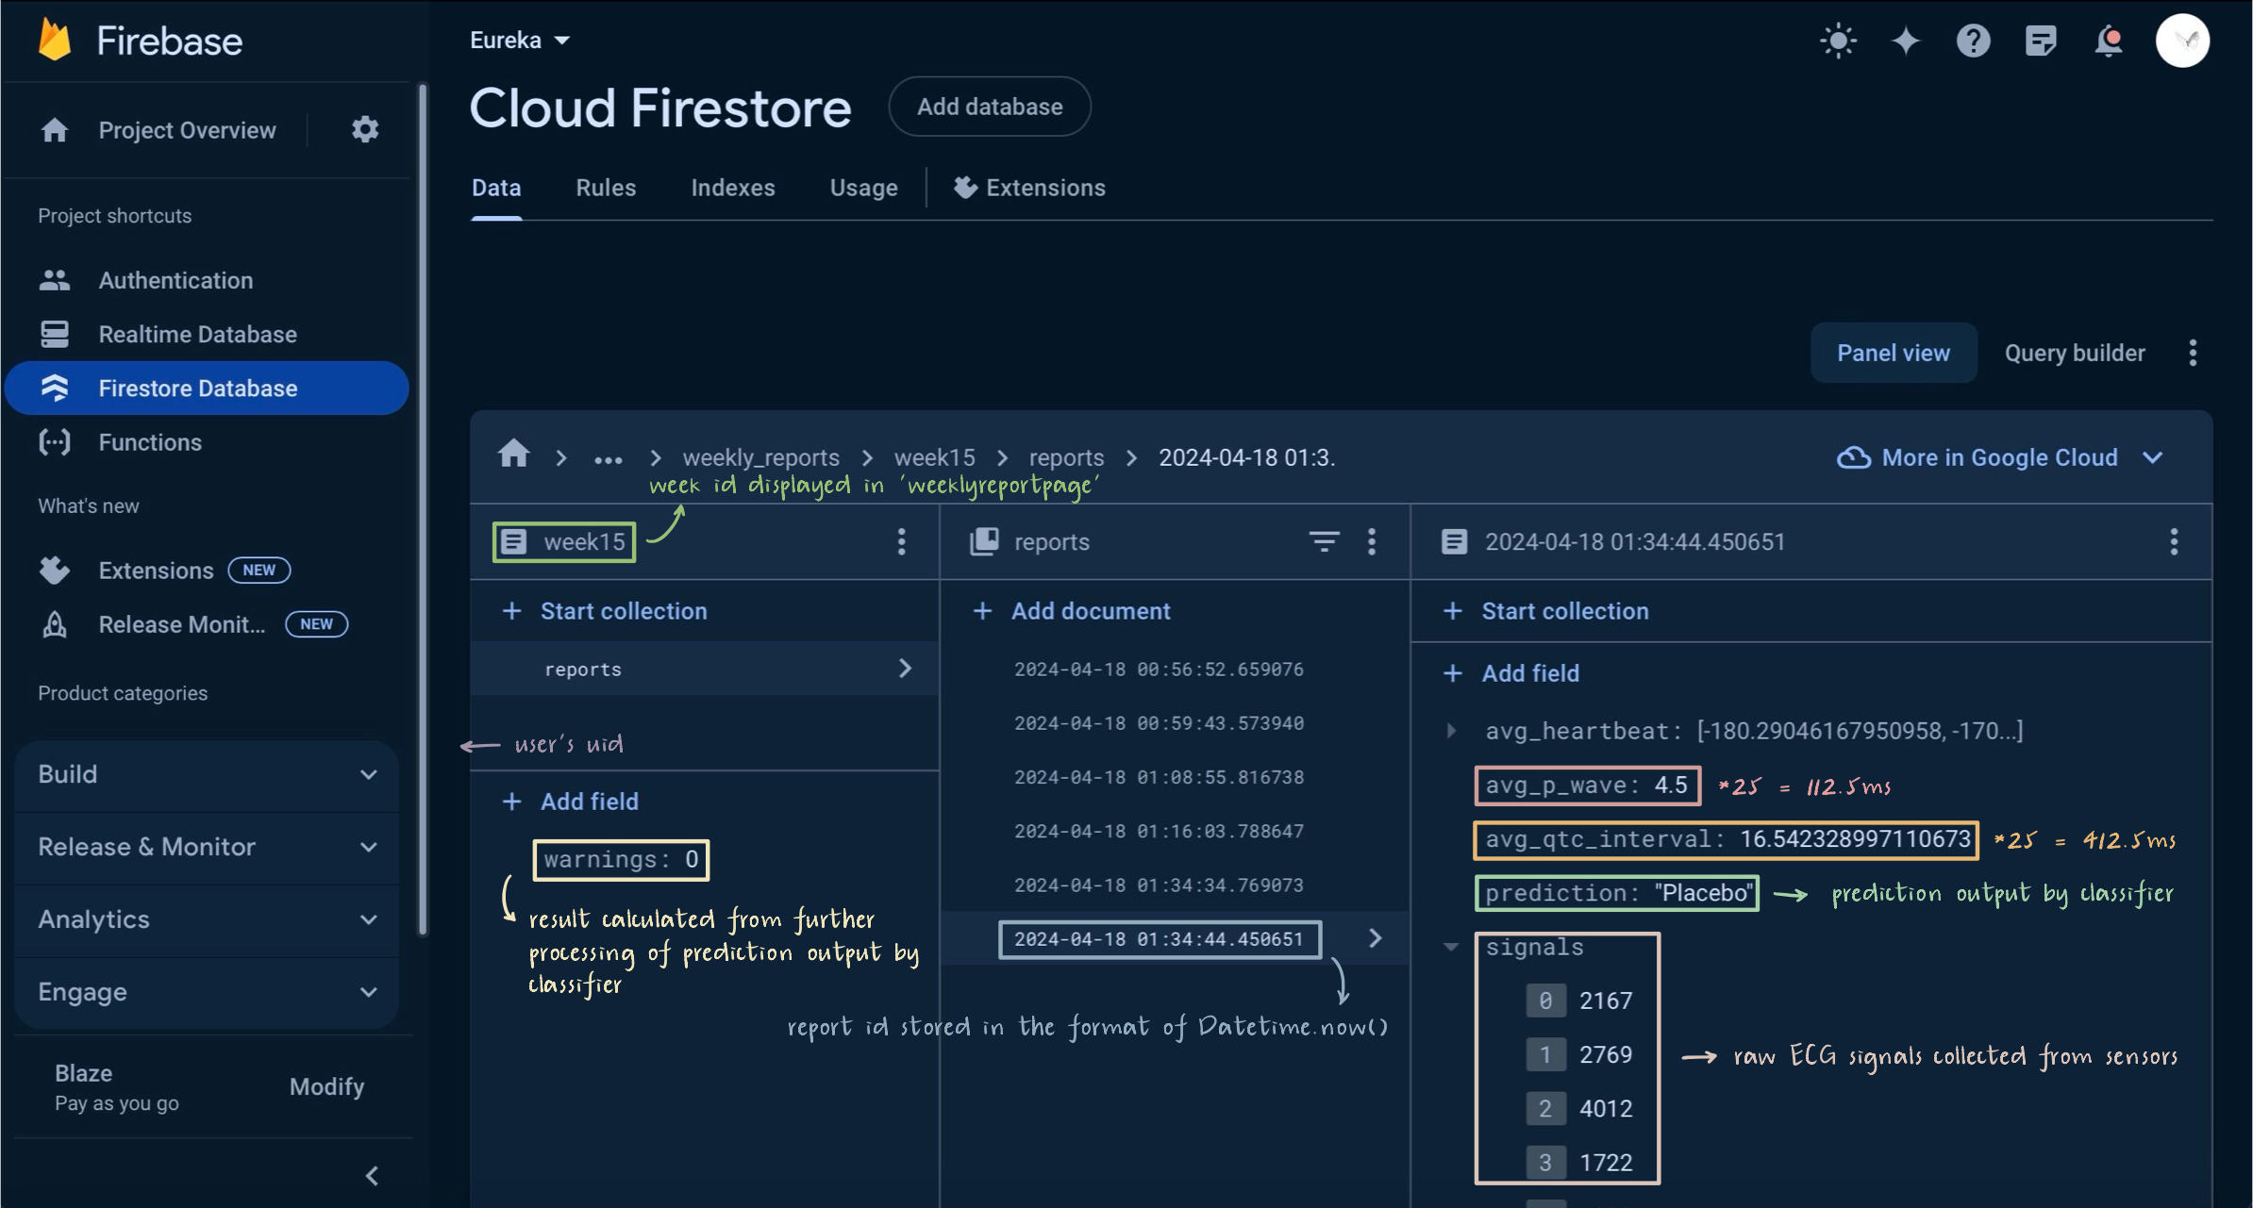Switch to the Rules tab
The height and width of the screenshot is (1208, 2253).
click(606, 188)
